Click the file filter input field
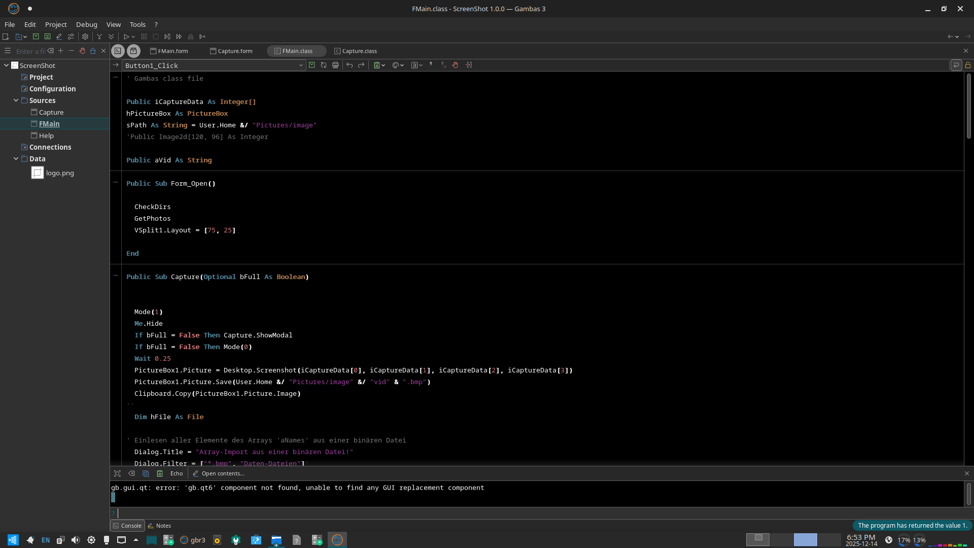 click(x=31, y=51)
